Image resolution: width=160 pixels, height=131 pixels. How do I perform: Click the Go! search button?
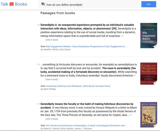(x=148, y=4)
